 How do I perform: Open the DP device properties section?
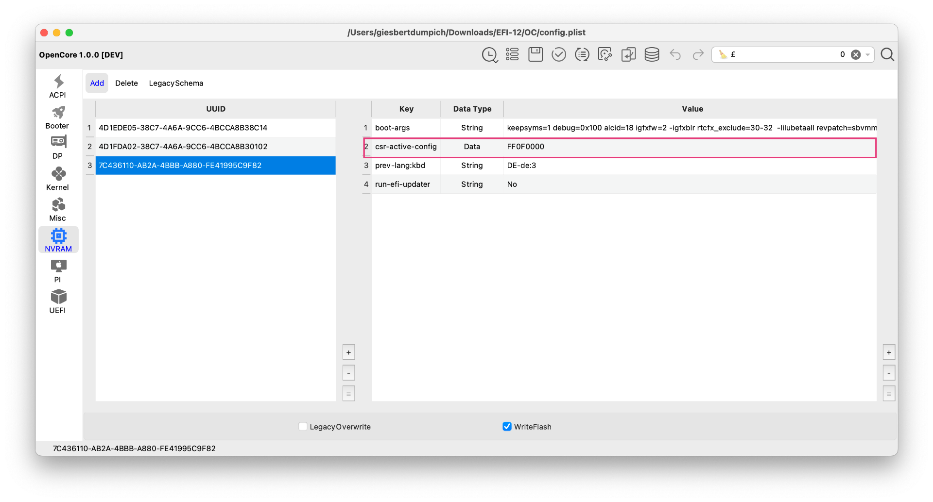[58, 148]
